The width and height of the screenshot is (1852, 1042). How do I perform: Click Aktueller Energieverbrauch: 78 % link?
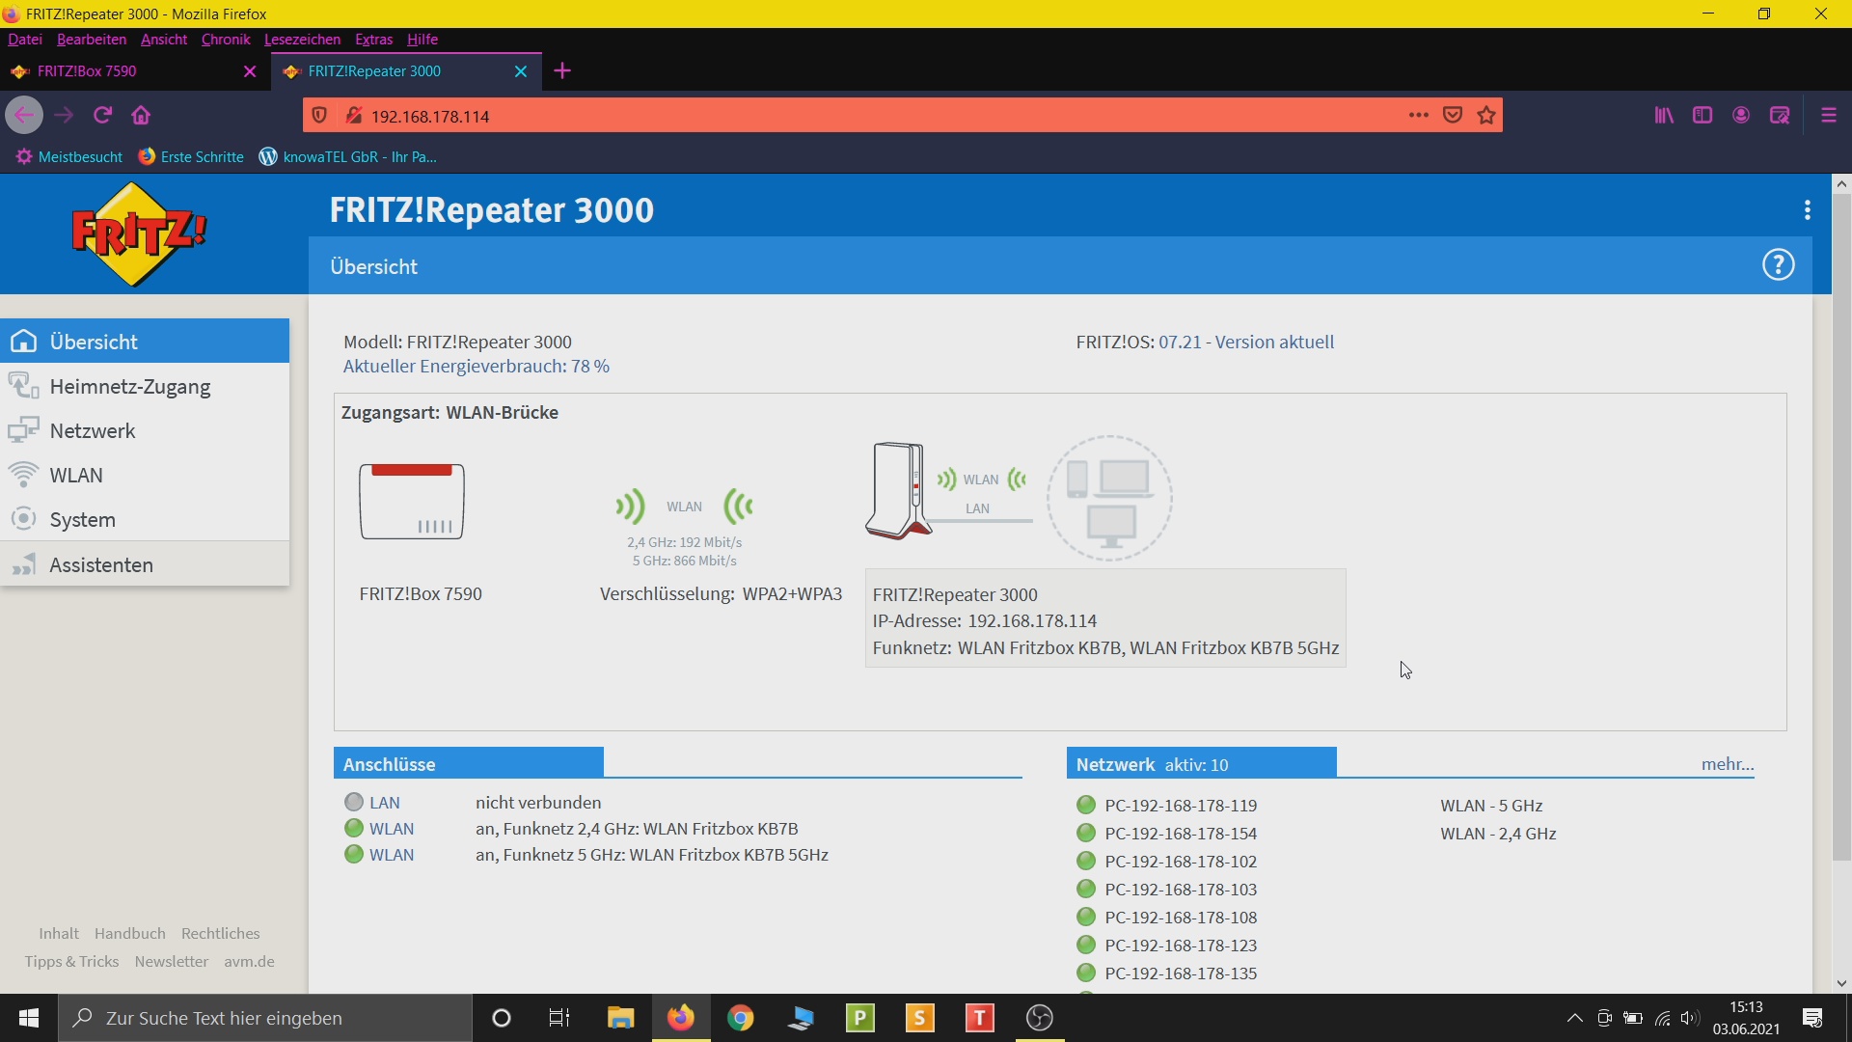pyautogui.click(x=477, y=367)
